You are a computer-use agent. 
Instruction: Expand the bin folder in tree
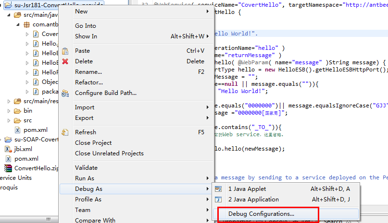pos(9,111)
